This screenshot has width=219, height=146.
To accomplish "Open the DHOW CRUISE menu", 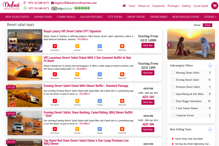I will pyautogui.click(x=136, y=17).
